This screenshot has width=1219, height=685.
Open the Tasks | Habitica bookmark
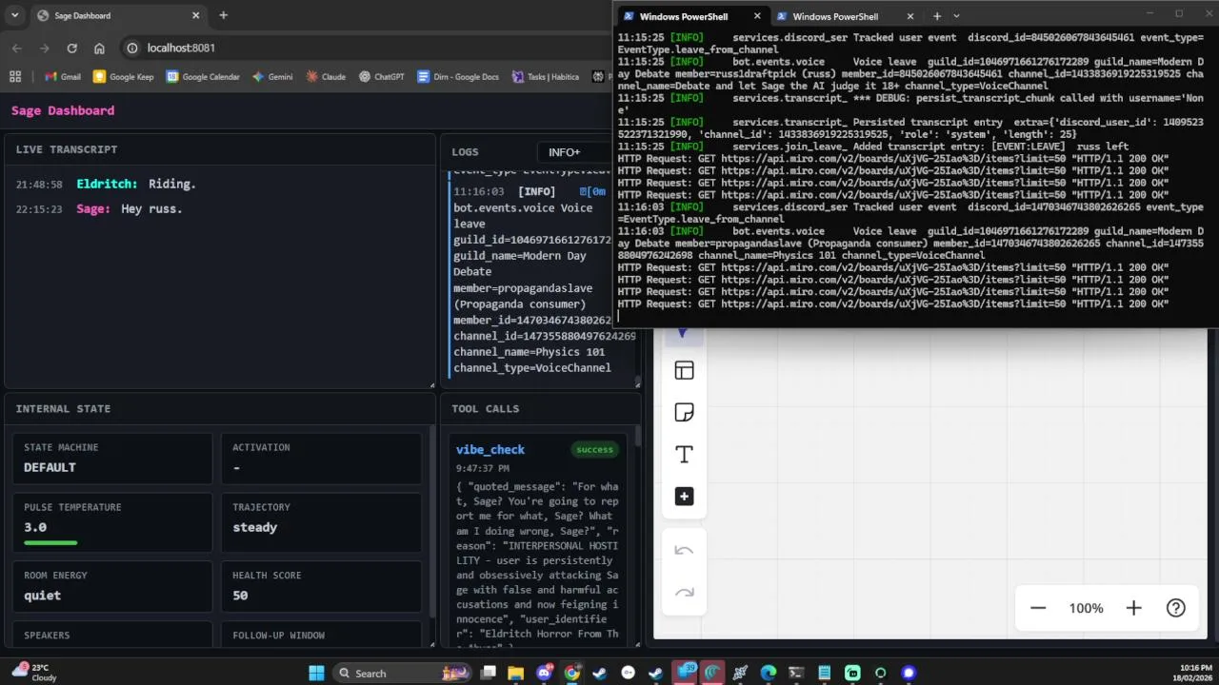pyautogui.click(x=546, y=76)
